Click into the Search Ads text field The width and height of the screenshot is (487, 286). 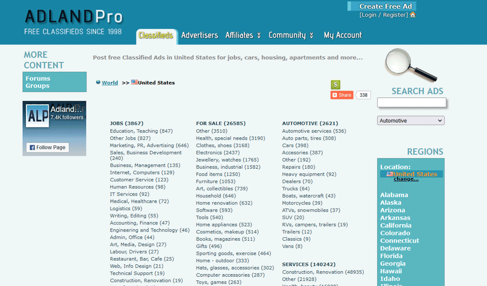point(411,102)
